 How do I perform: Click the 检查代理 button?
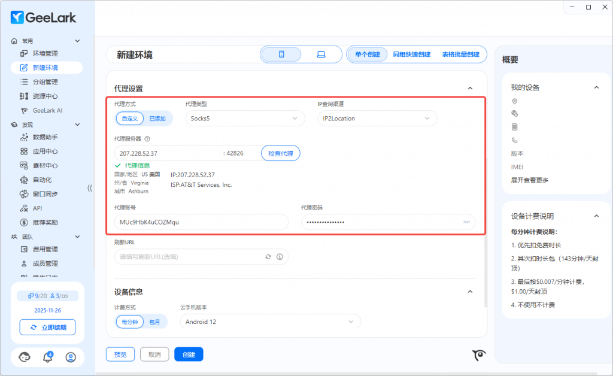280,153
